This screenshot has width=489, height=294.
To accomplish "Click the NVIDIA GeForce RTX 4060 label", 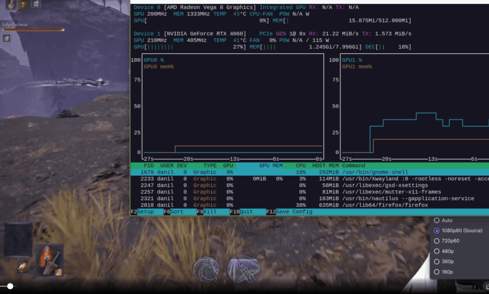I will (205, 34).
